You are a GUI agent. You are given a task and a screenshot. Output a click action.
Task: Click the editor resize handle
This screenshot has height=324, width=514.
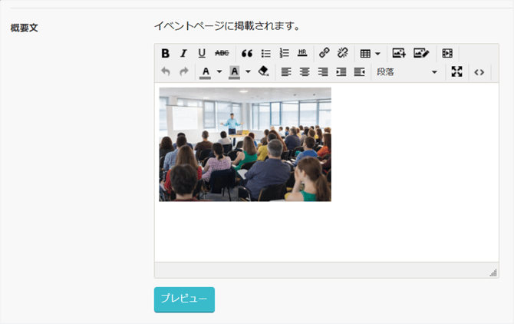coord(493,273)
